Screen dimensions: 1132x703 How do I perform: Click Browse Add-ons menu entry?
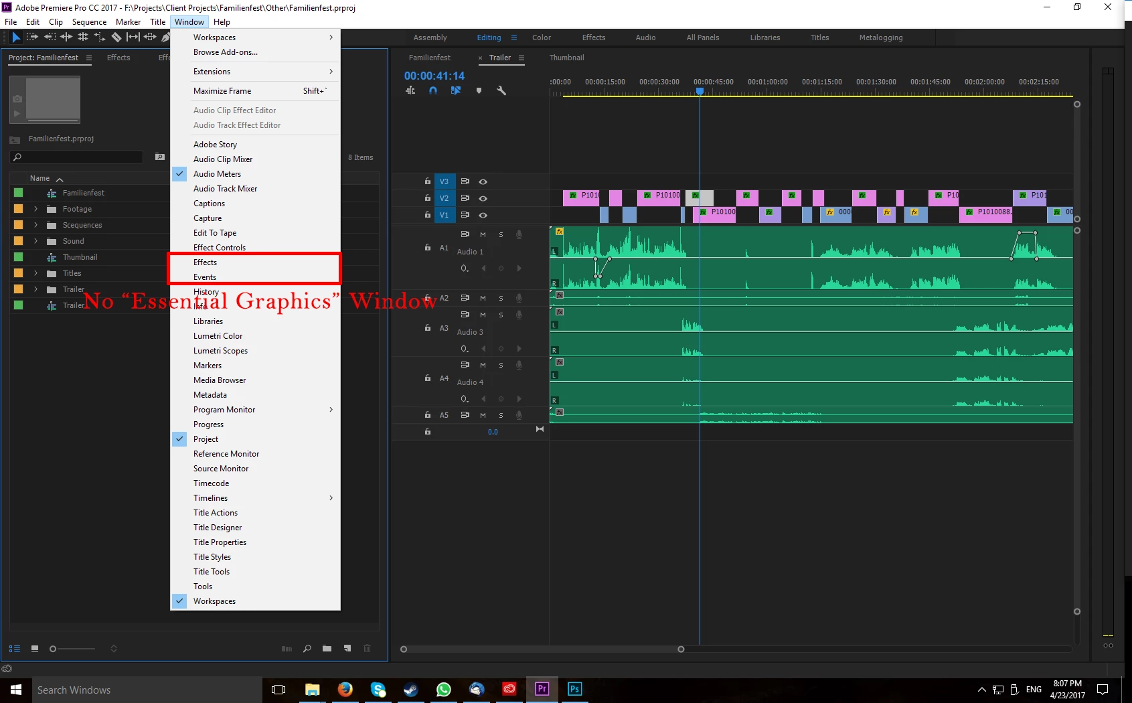(x=256, y=52)
